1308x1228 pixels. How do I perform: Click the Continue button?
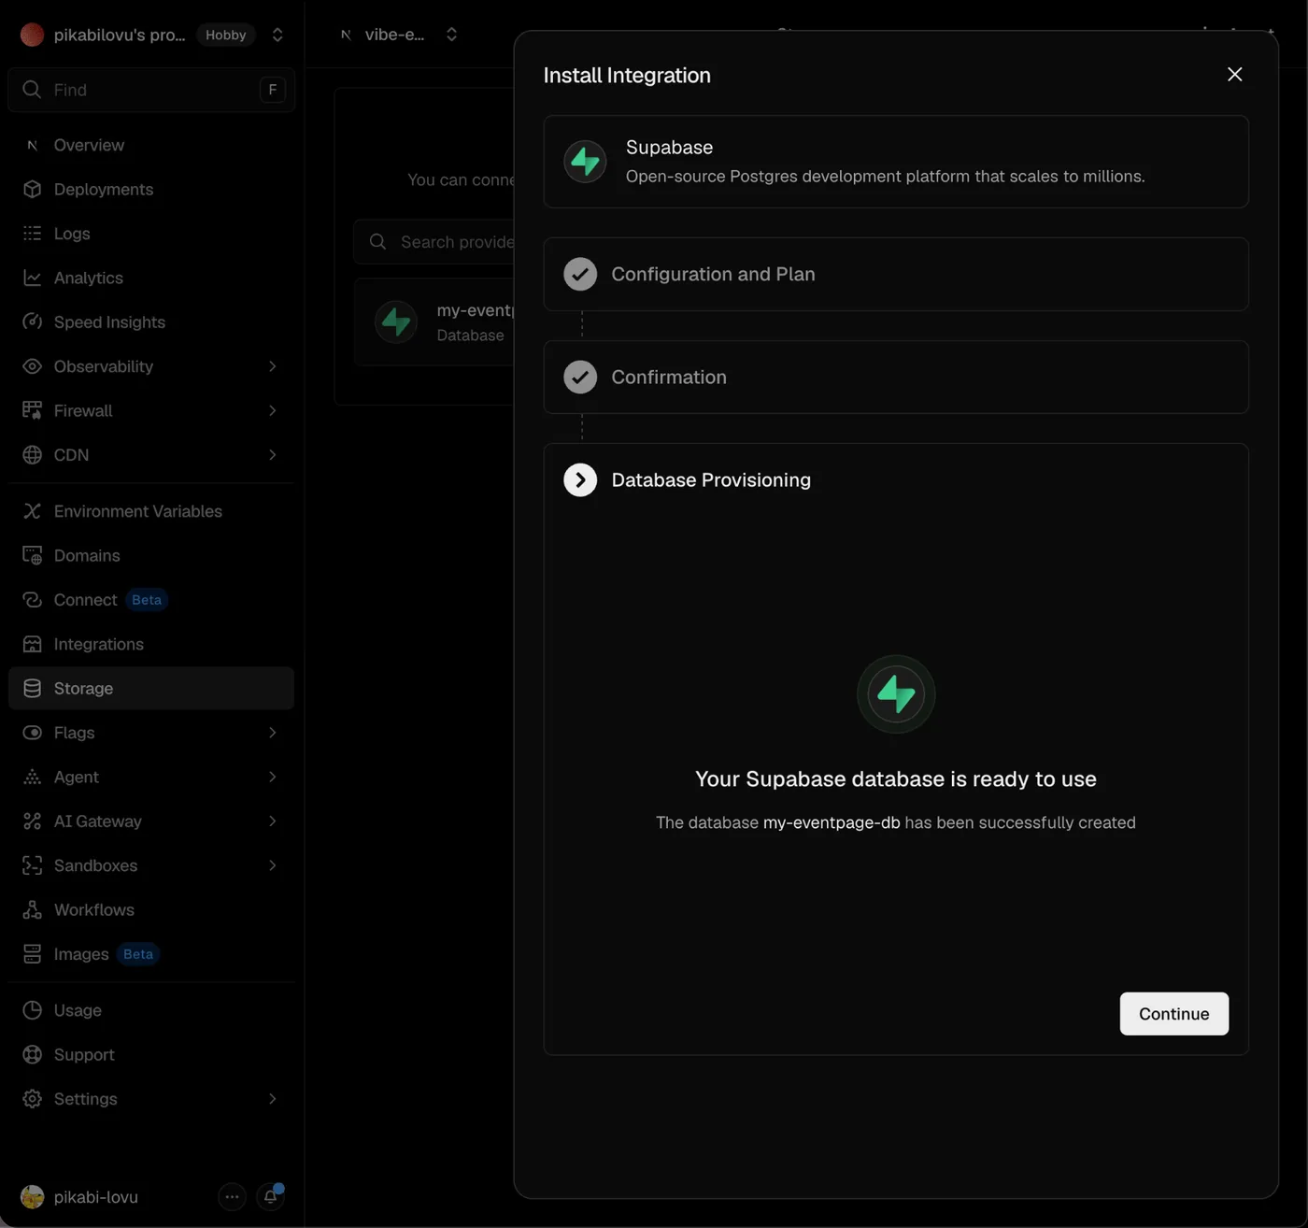tap(1173, 1014)
